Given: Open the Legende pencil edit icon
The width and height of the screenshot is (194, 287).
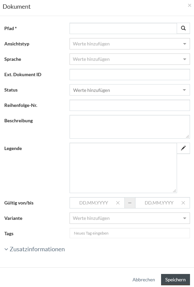Looking at the screenshot, I should click(x=183, y=148).
